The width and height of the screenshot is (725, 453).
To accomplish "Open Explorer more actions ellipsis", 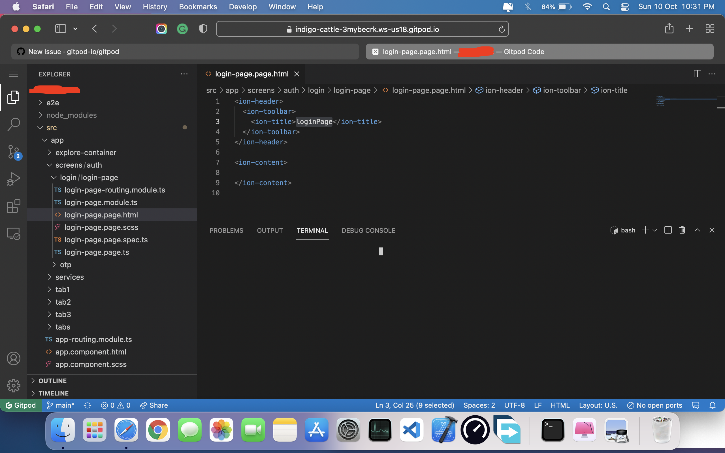I will (184, 74).
